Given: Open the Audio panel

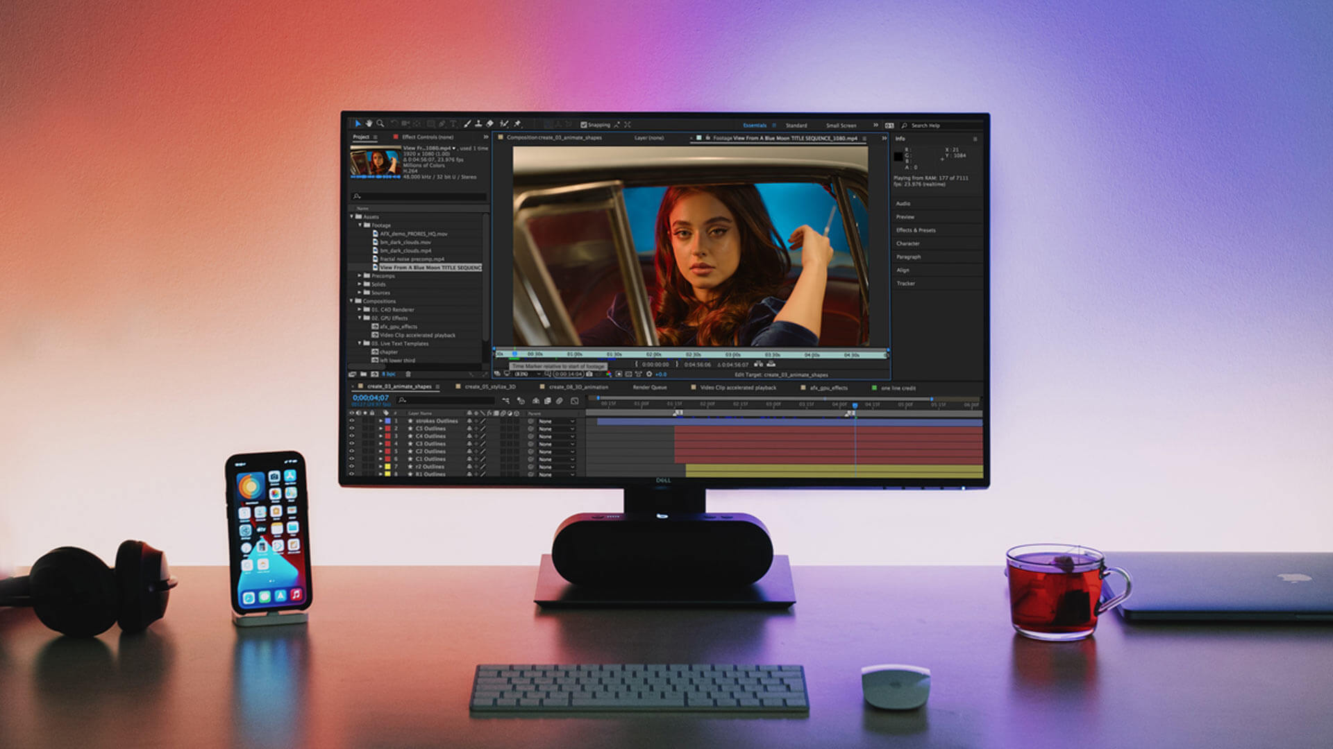Looking at the screenshot, I should 903,203.
